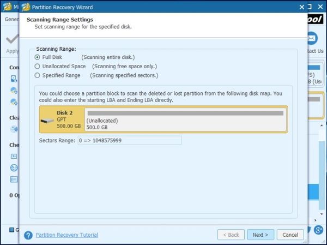This screenshot has height=245, width=327.
Task: Select the Full Disk scanning option
Action: (37, 57)
